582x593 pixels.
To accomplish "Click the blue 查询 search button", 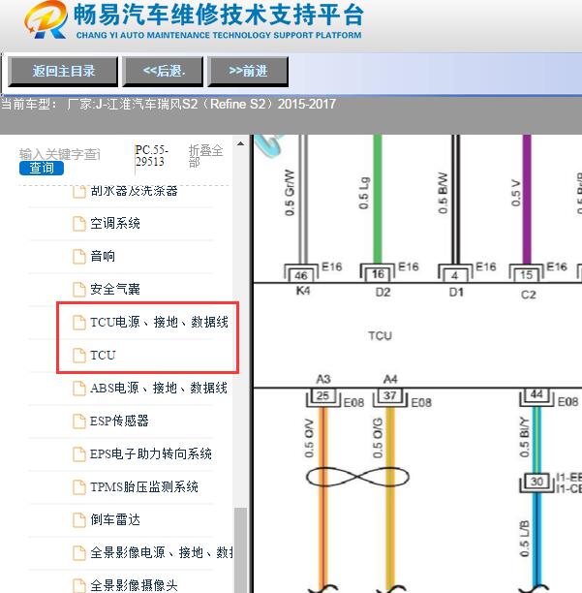I will coord(42,168).
